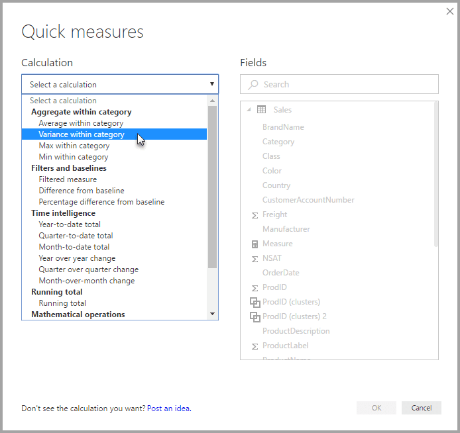The image size is (460, 433).
Task: Click the Filters and baselines header
Action: pos(69,168)
